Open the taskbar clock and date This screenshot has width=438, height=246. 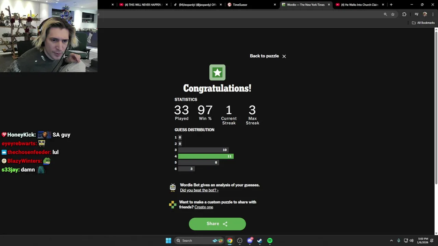coord(423,241)
